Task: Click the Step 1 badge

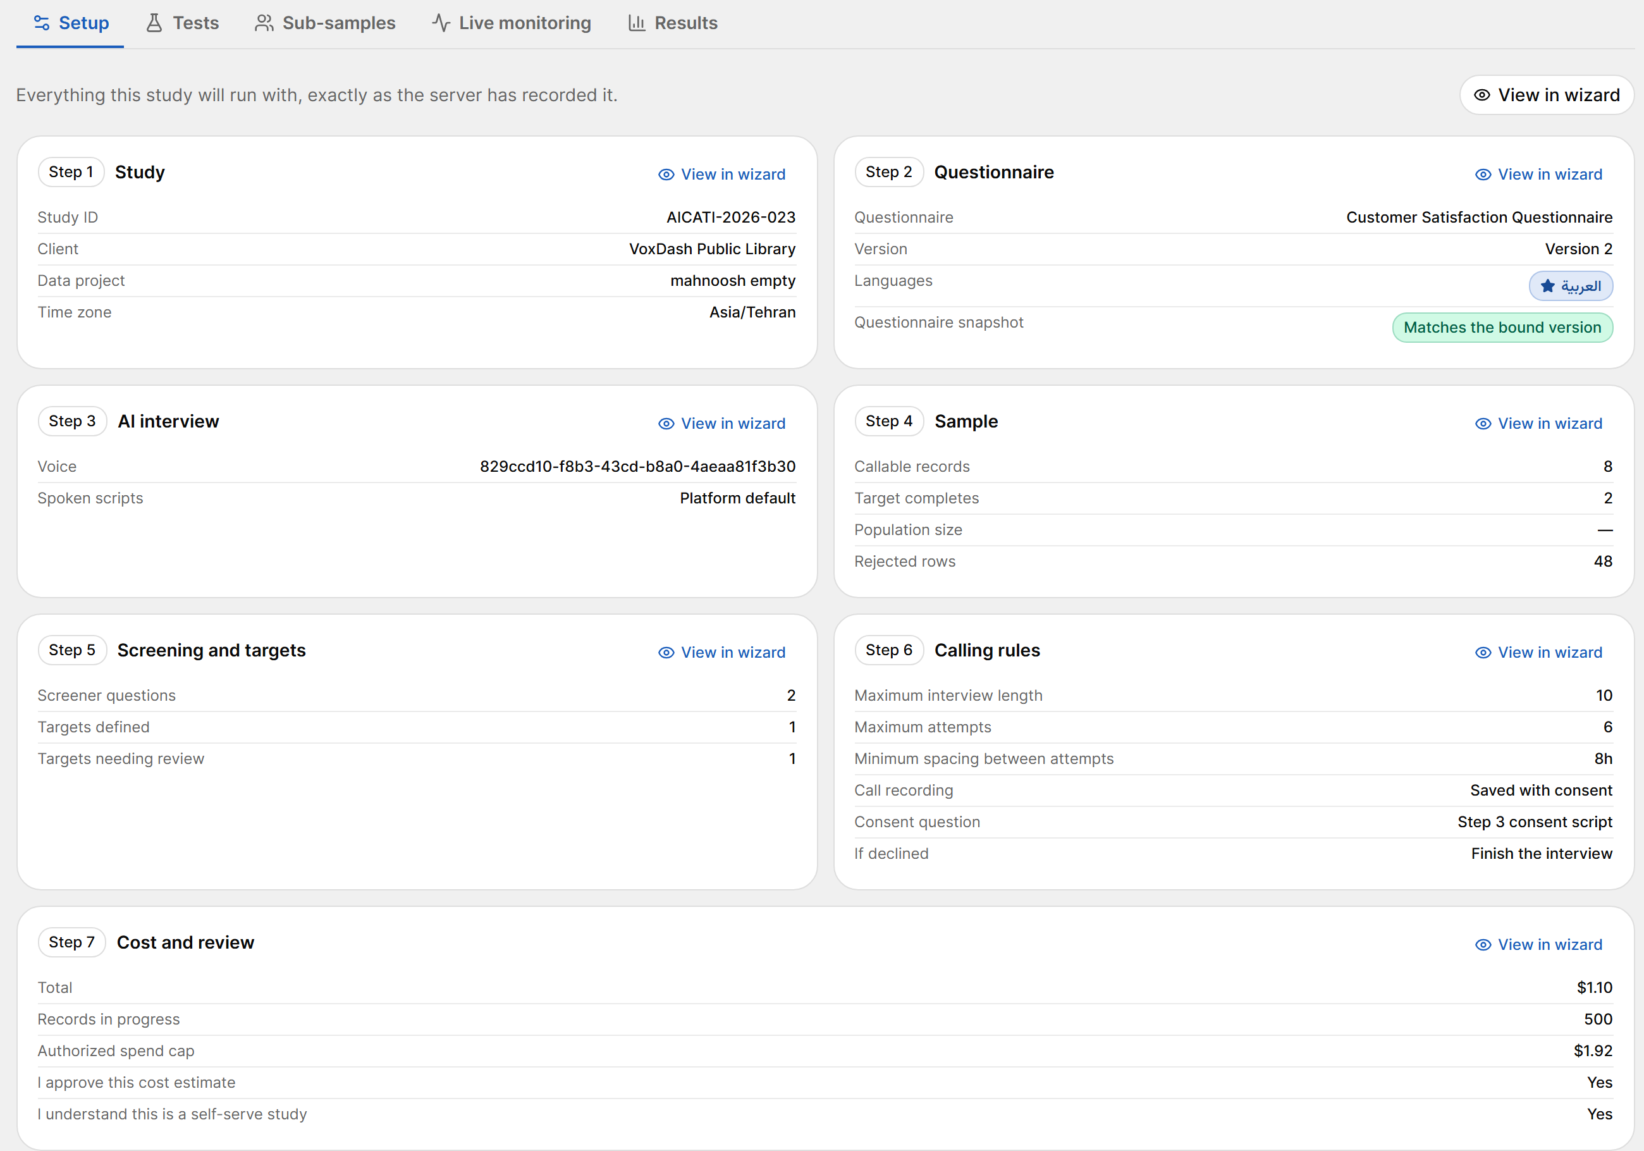Action: point(71,172)
